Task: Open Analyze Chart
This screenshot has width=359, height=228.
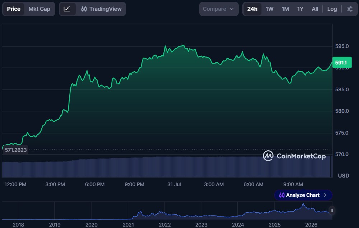Action: 303,195
